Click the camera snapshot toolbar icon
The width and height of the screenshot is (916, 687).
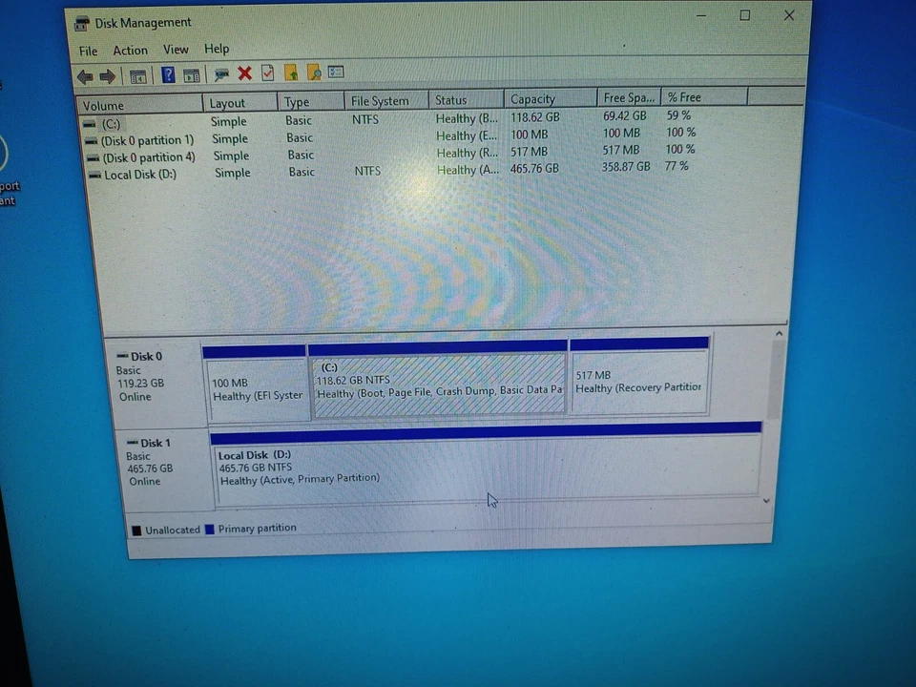click(x=221, y=73)
